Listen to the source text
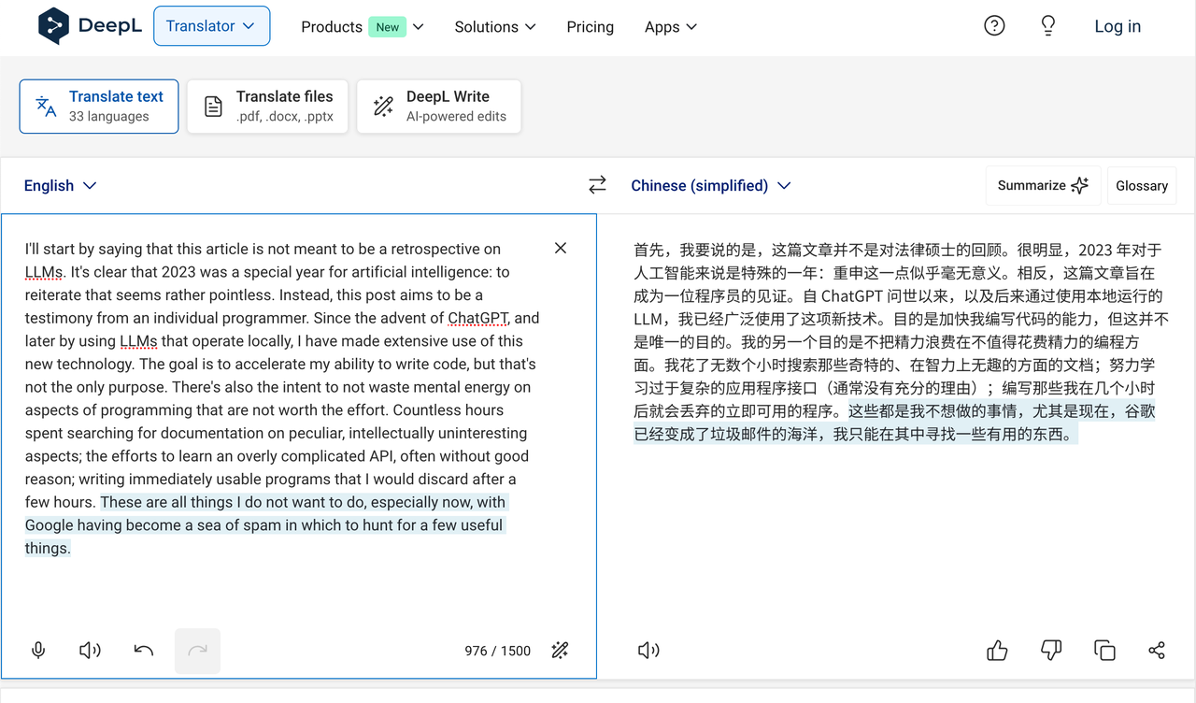The image size is (1196, 703). tap(90, 651)
